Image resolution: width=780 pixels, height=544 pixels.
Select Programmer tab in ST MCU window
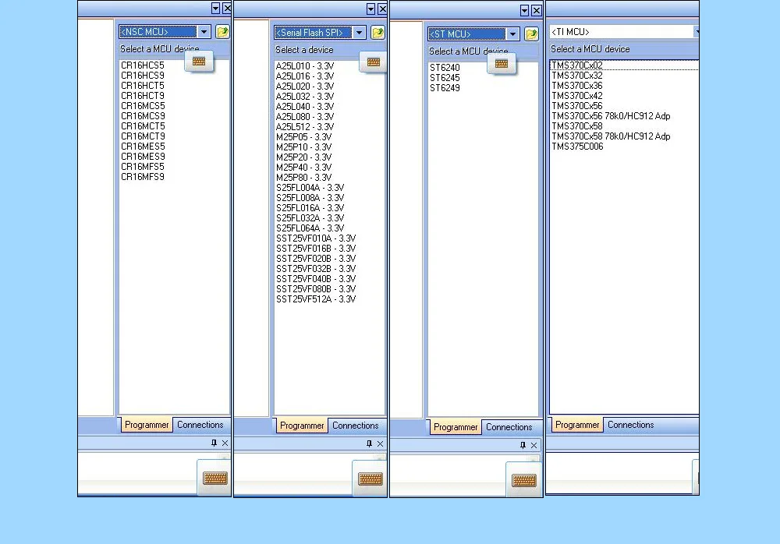(456, 427)
